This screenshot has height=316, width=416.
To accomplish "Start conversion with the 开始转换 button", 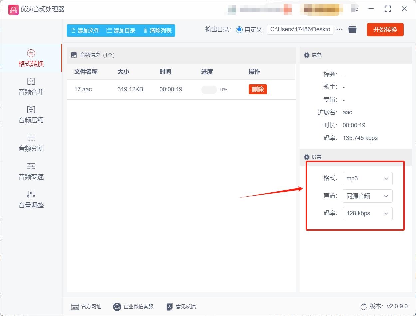I will (385, 29).
